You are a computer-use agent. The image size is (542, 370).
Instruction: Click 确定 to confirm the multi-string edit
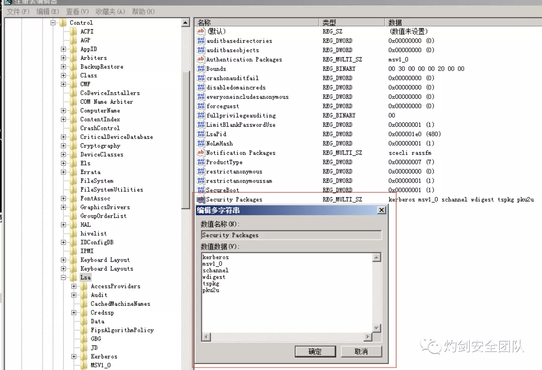[x=315, y=351]
